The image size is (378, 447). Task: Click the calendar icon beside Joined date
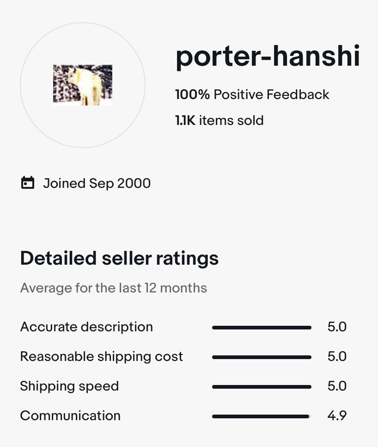click(28, 183)
